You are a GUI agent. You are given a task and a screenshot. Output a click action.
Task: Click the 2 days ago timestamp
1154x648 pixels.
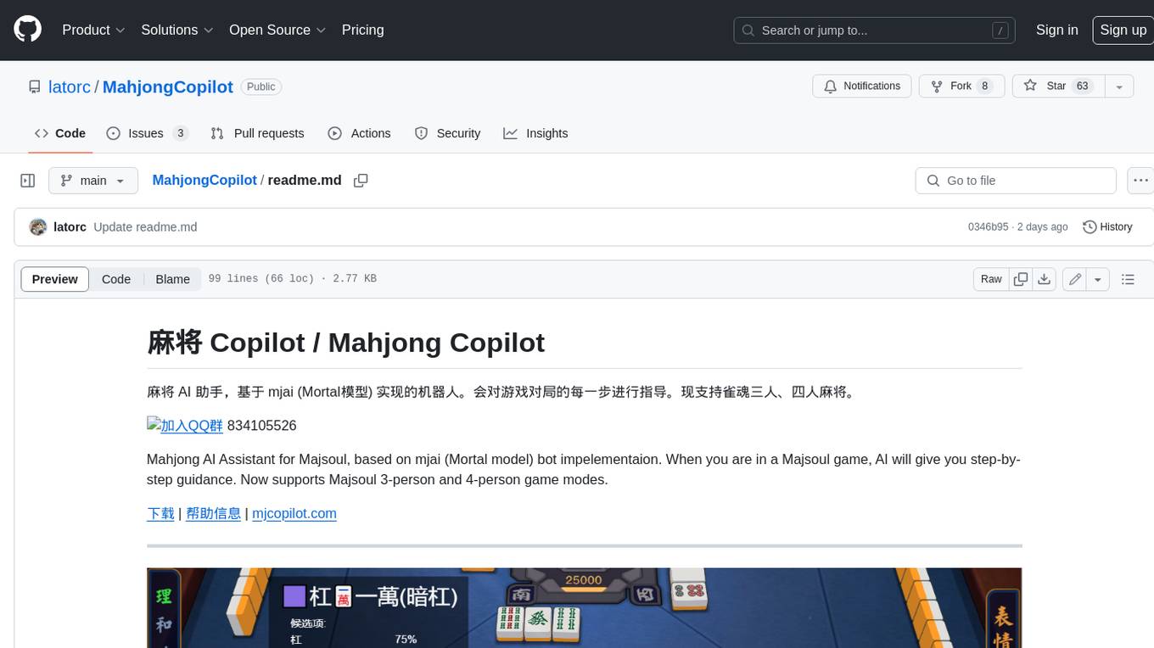(x=1042, y=226)
